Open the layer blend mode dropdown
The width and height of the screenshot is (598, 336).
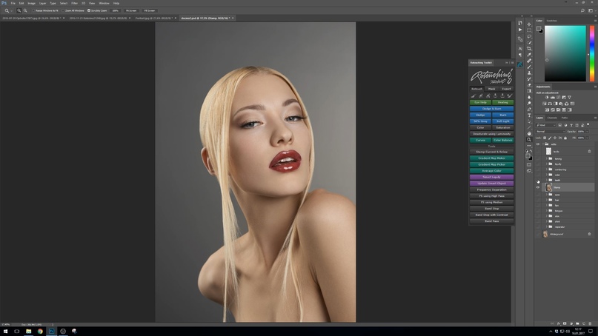pyautogui.click(x=549, y=131)
